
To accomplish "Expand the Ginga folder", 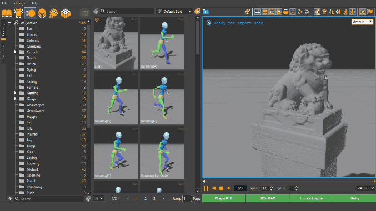I will pos(15,99).
